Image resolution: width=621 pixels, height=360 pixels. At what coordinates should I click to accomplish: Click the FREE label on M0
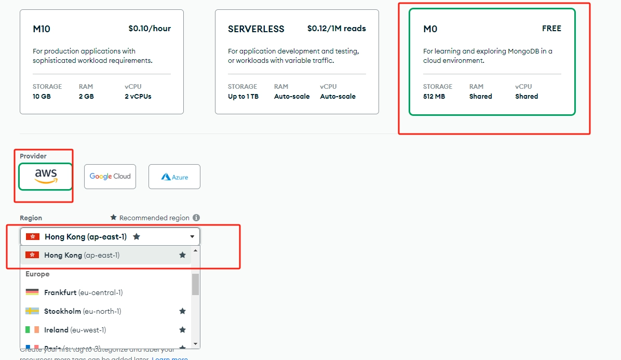(x=552, y=29)
